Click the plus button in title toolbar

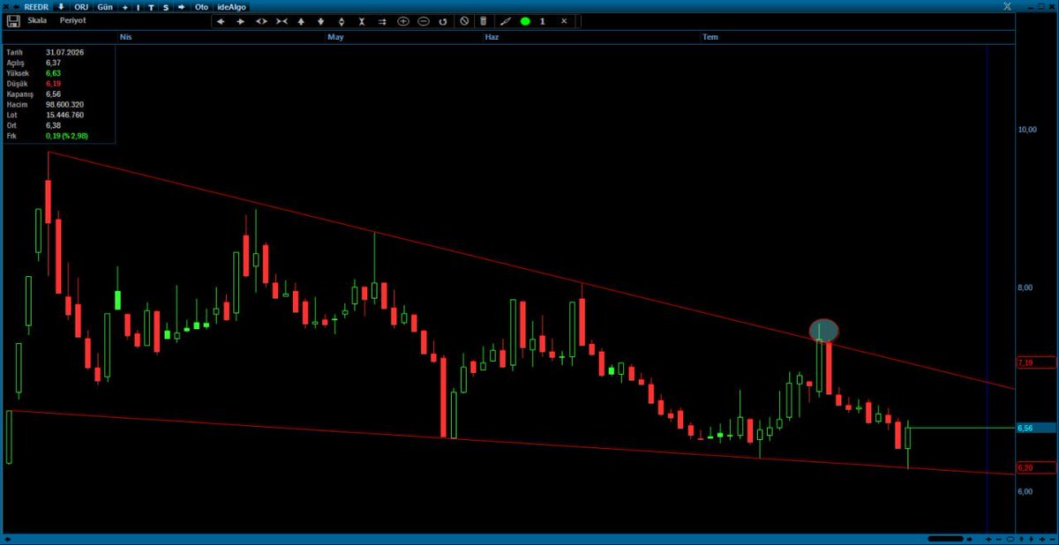[124, 6]
